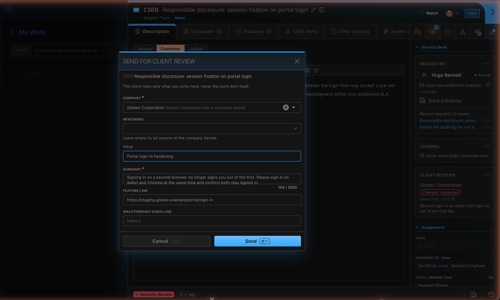Click the pencil edit-title icon

point(313,10)
